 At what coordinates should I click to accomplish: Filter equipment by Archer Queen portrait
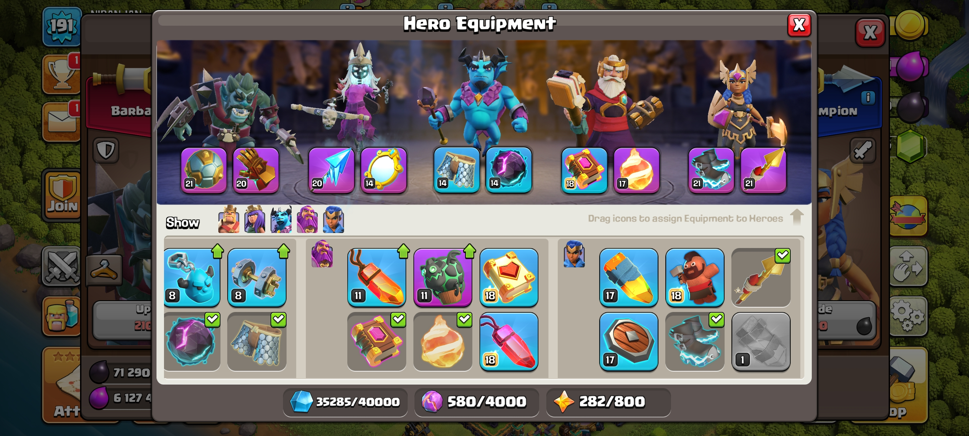click(255, 219)
